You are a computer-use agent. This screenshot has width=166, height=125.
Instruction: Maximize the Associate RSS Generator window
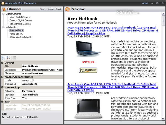pos(157,3)
